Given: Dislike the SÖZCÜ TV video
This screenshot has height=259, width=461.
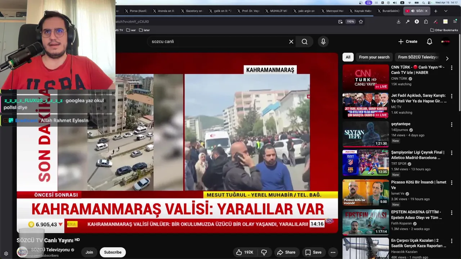Looking at the screenshot, I should coord(264,253).
